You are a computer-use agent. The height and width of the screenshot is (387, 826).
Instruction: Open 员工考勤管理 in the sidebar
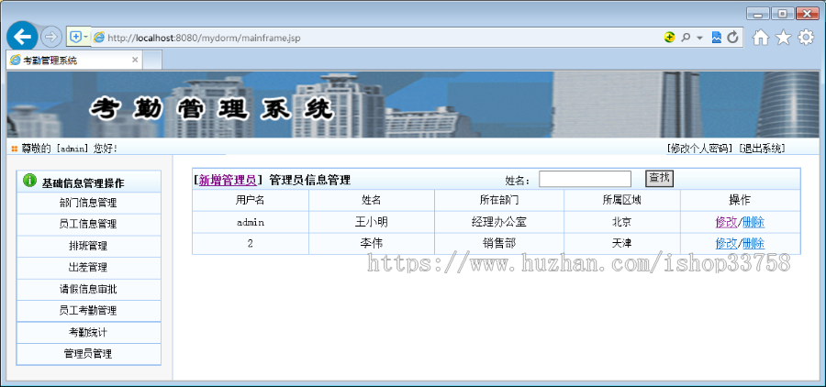[x=88, y=311]
